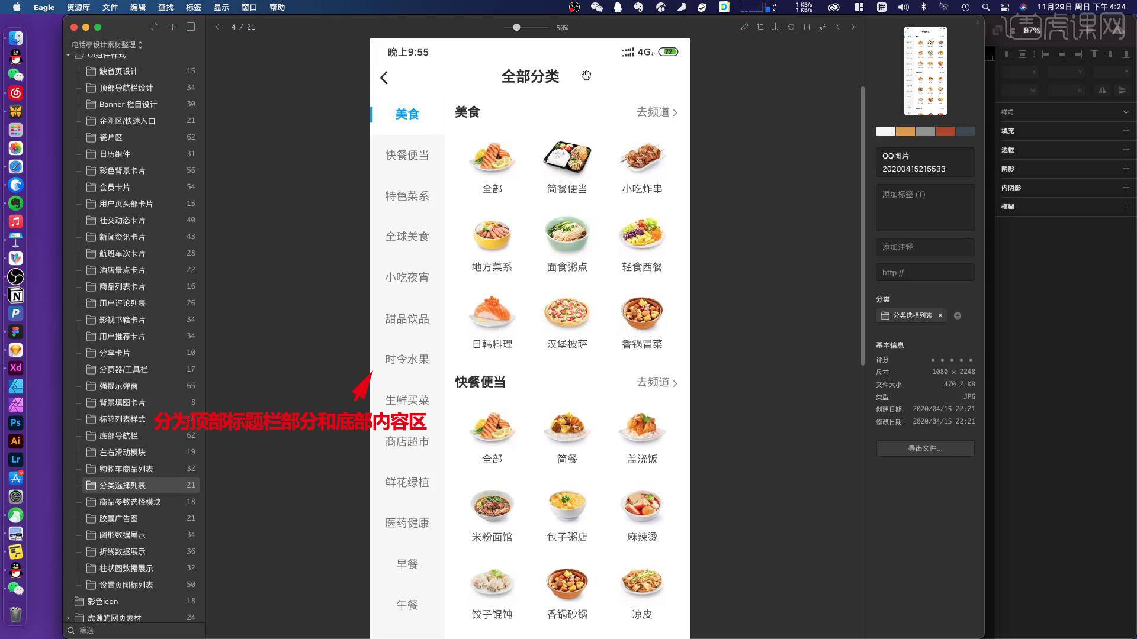Go to next image with right chevron

853,27
